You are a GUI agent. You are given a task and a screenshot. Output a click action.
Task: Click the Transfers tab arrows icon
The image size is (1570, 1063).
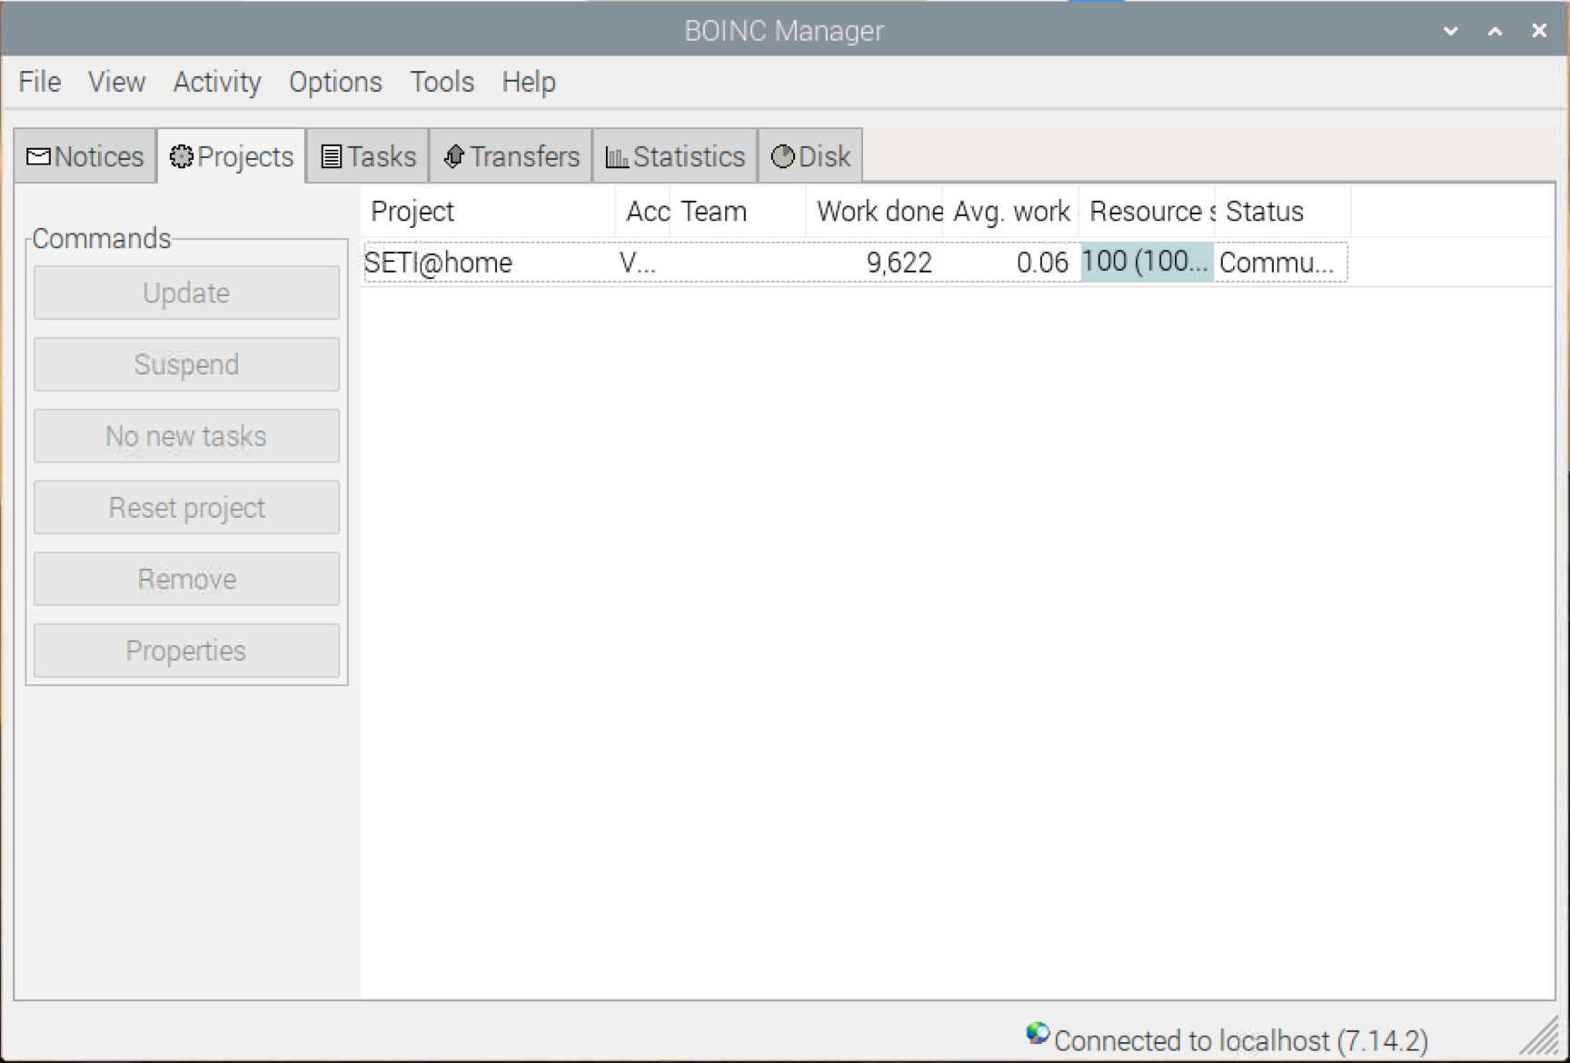(x=454, y=157)
